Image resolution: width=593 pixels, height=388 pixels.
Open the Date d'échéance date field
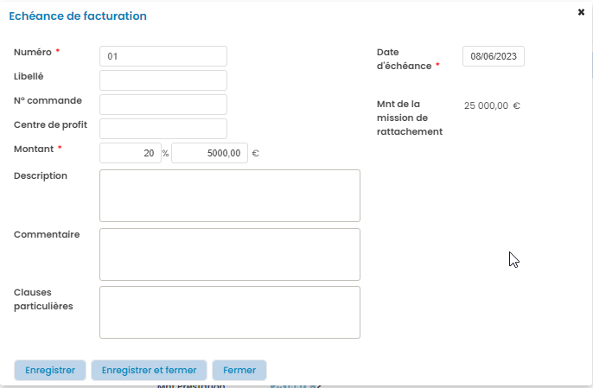pyautogui.click(x=494, y=56)
